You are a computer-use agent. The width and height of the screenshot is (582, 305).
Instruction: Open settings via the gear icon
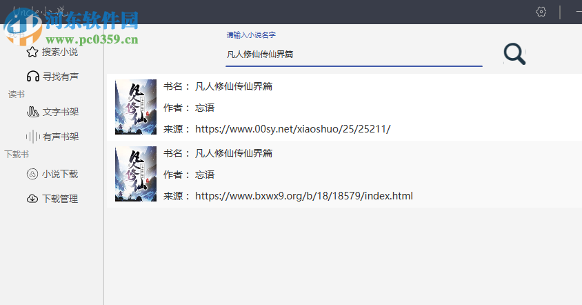point(541,12)
